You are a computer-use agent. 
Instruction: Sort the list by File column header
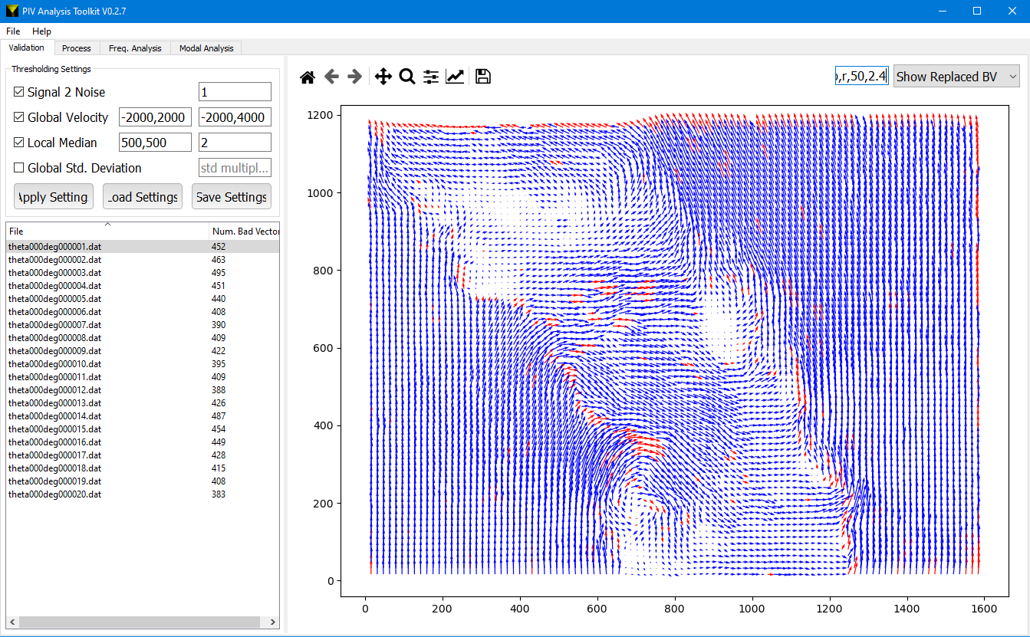pos(107,231)
